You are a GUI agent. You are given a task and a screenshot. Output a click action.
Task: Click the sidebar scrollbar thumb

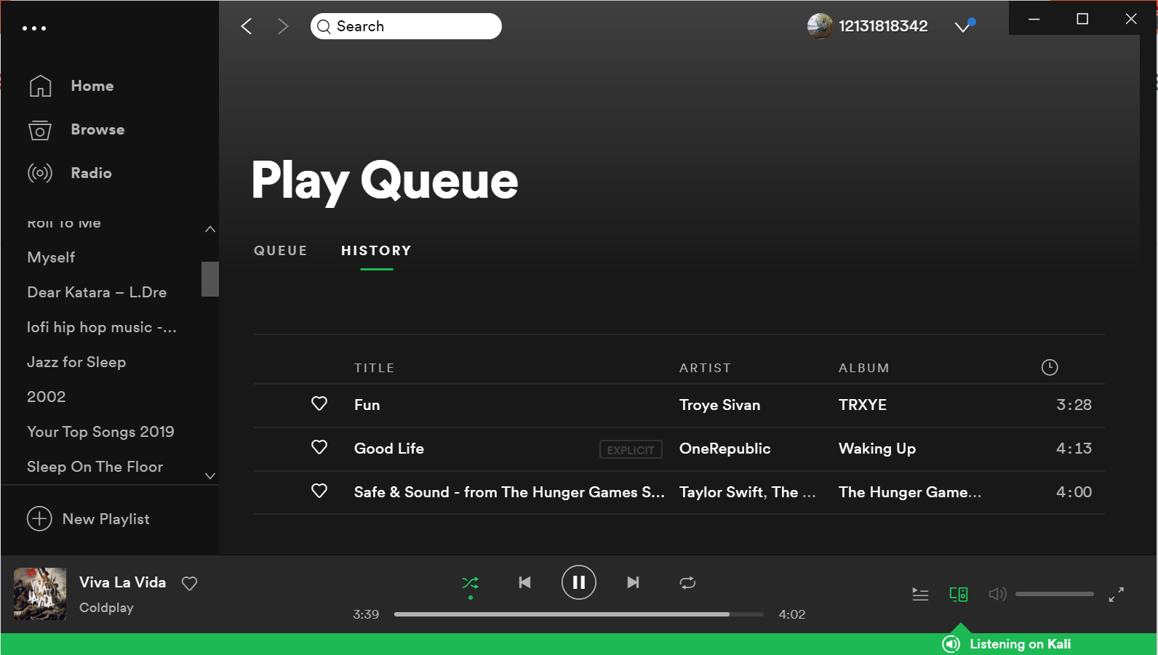click(x=210, y=279)
